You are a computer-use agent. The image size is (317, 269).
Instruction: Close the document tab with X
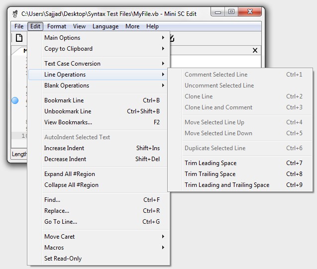click(x=255, y=51)
